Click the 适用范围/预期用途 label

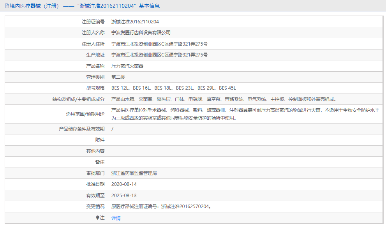point(85,114)
